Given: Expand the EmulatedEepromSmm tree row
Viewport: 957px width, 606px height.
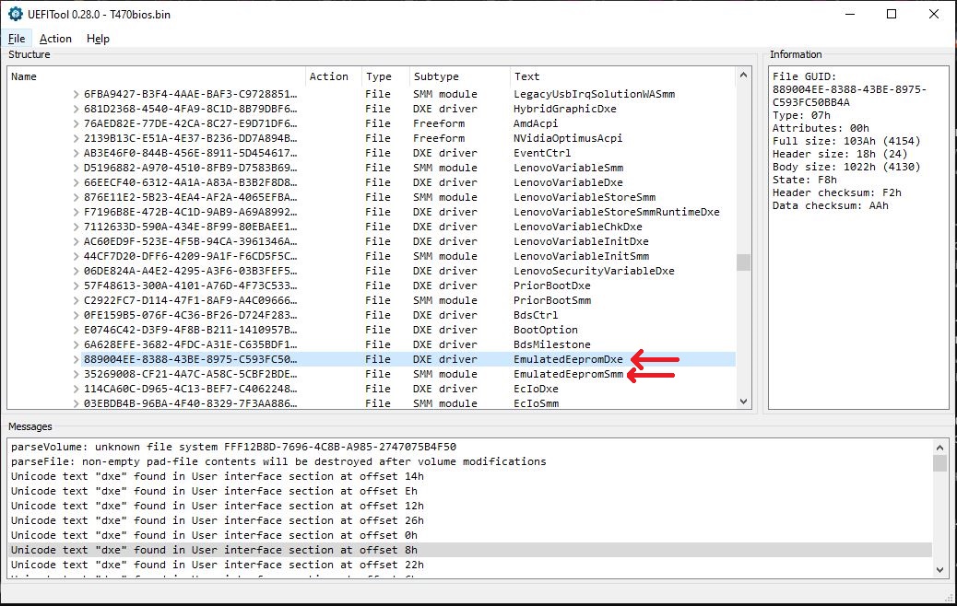Looking at the screenshot, I should click(76, 374).
